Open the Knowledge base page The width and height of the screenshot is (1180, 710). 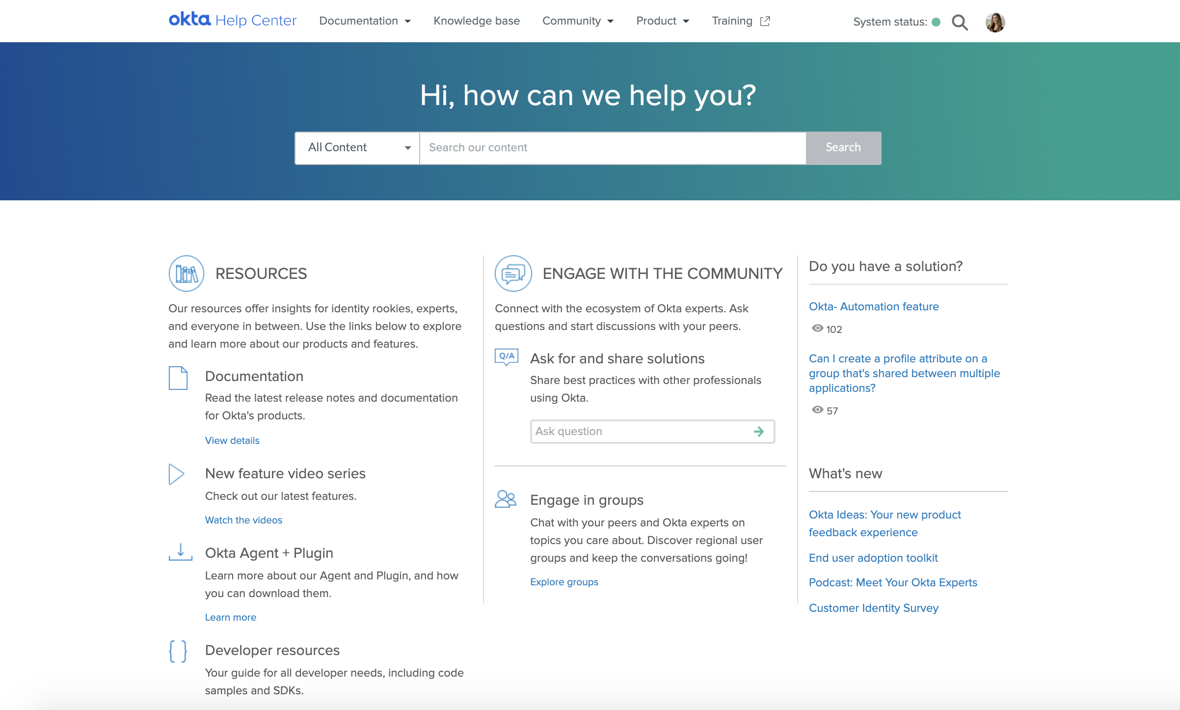pos(476,21)
